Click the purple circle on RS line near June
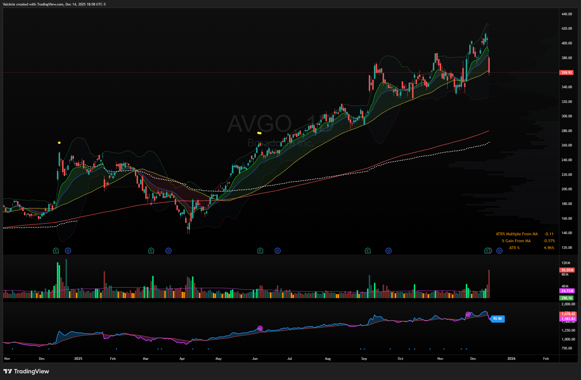 (260, 328)
